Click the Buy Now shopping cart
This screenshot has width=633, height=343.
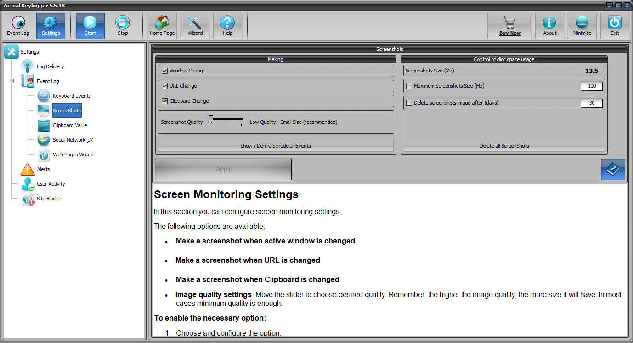click(x=509, y=26)
